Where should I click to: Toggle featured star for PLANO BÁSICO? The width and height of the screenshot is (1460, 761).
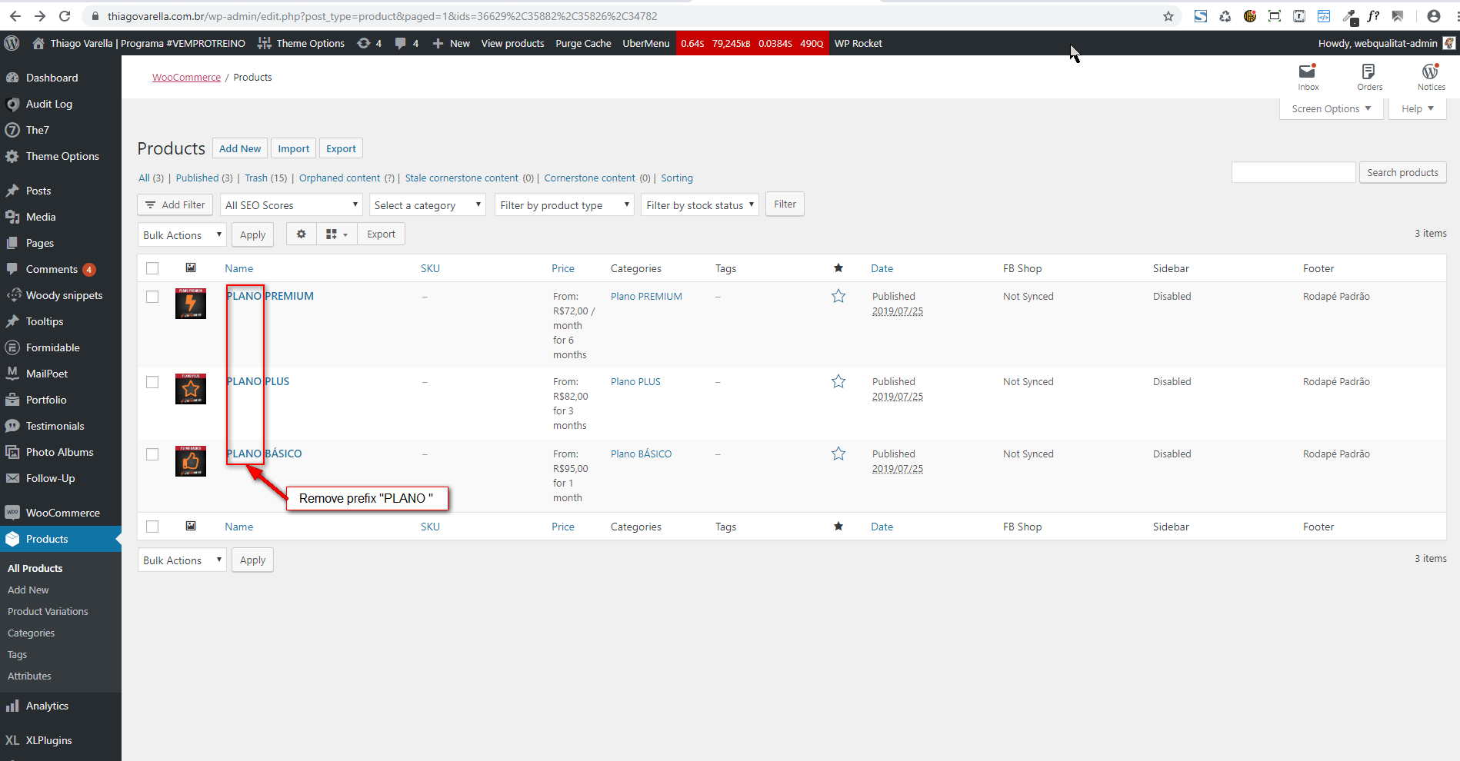pyautogui.click(x=838, y=454)
